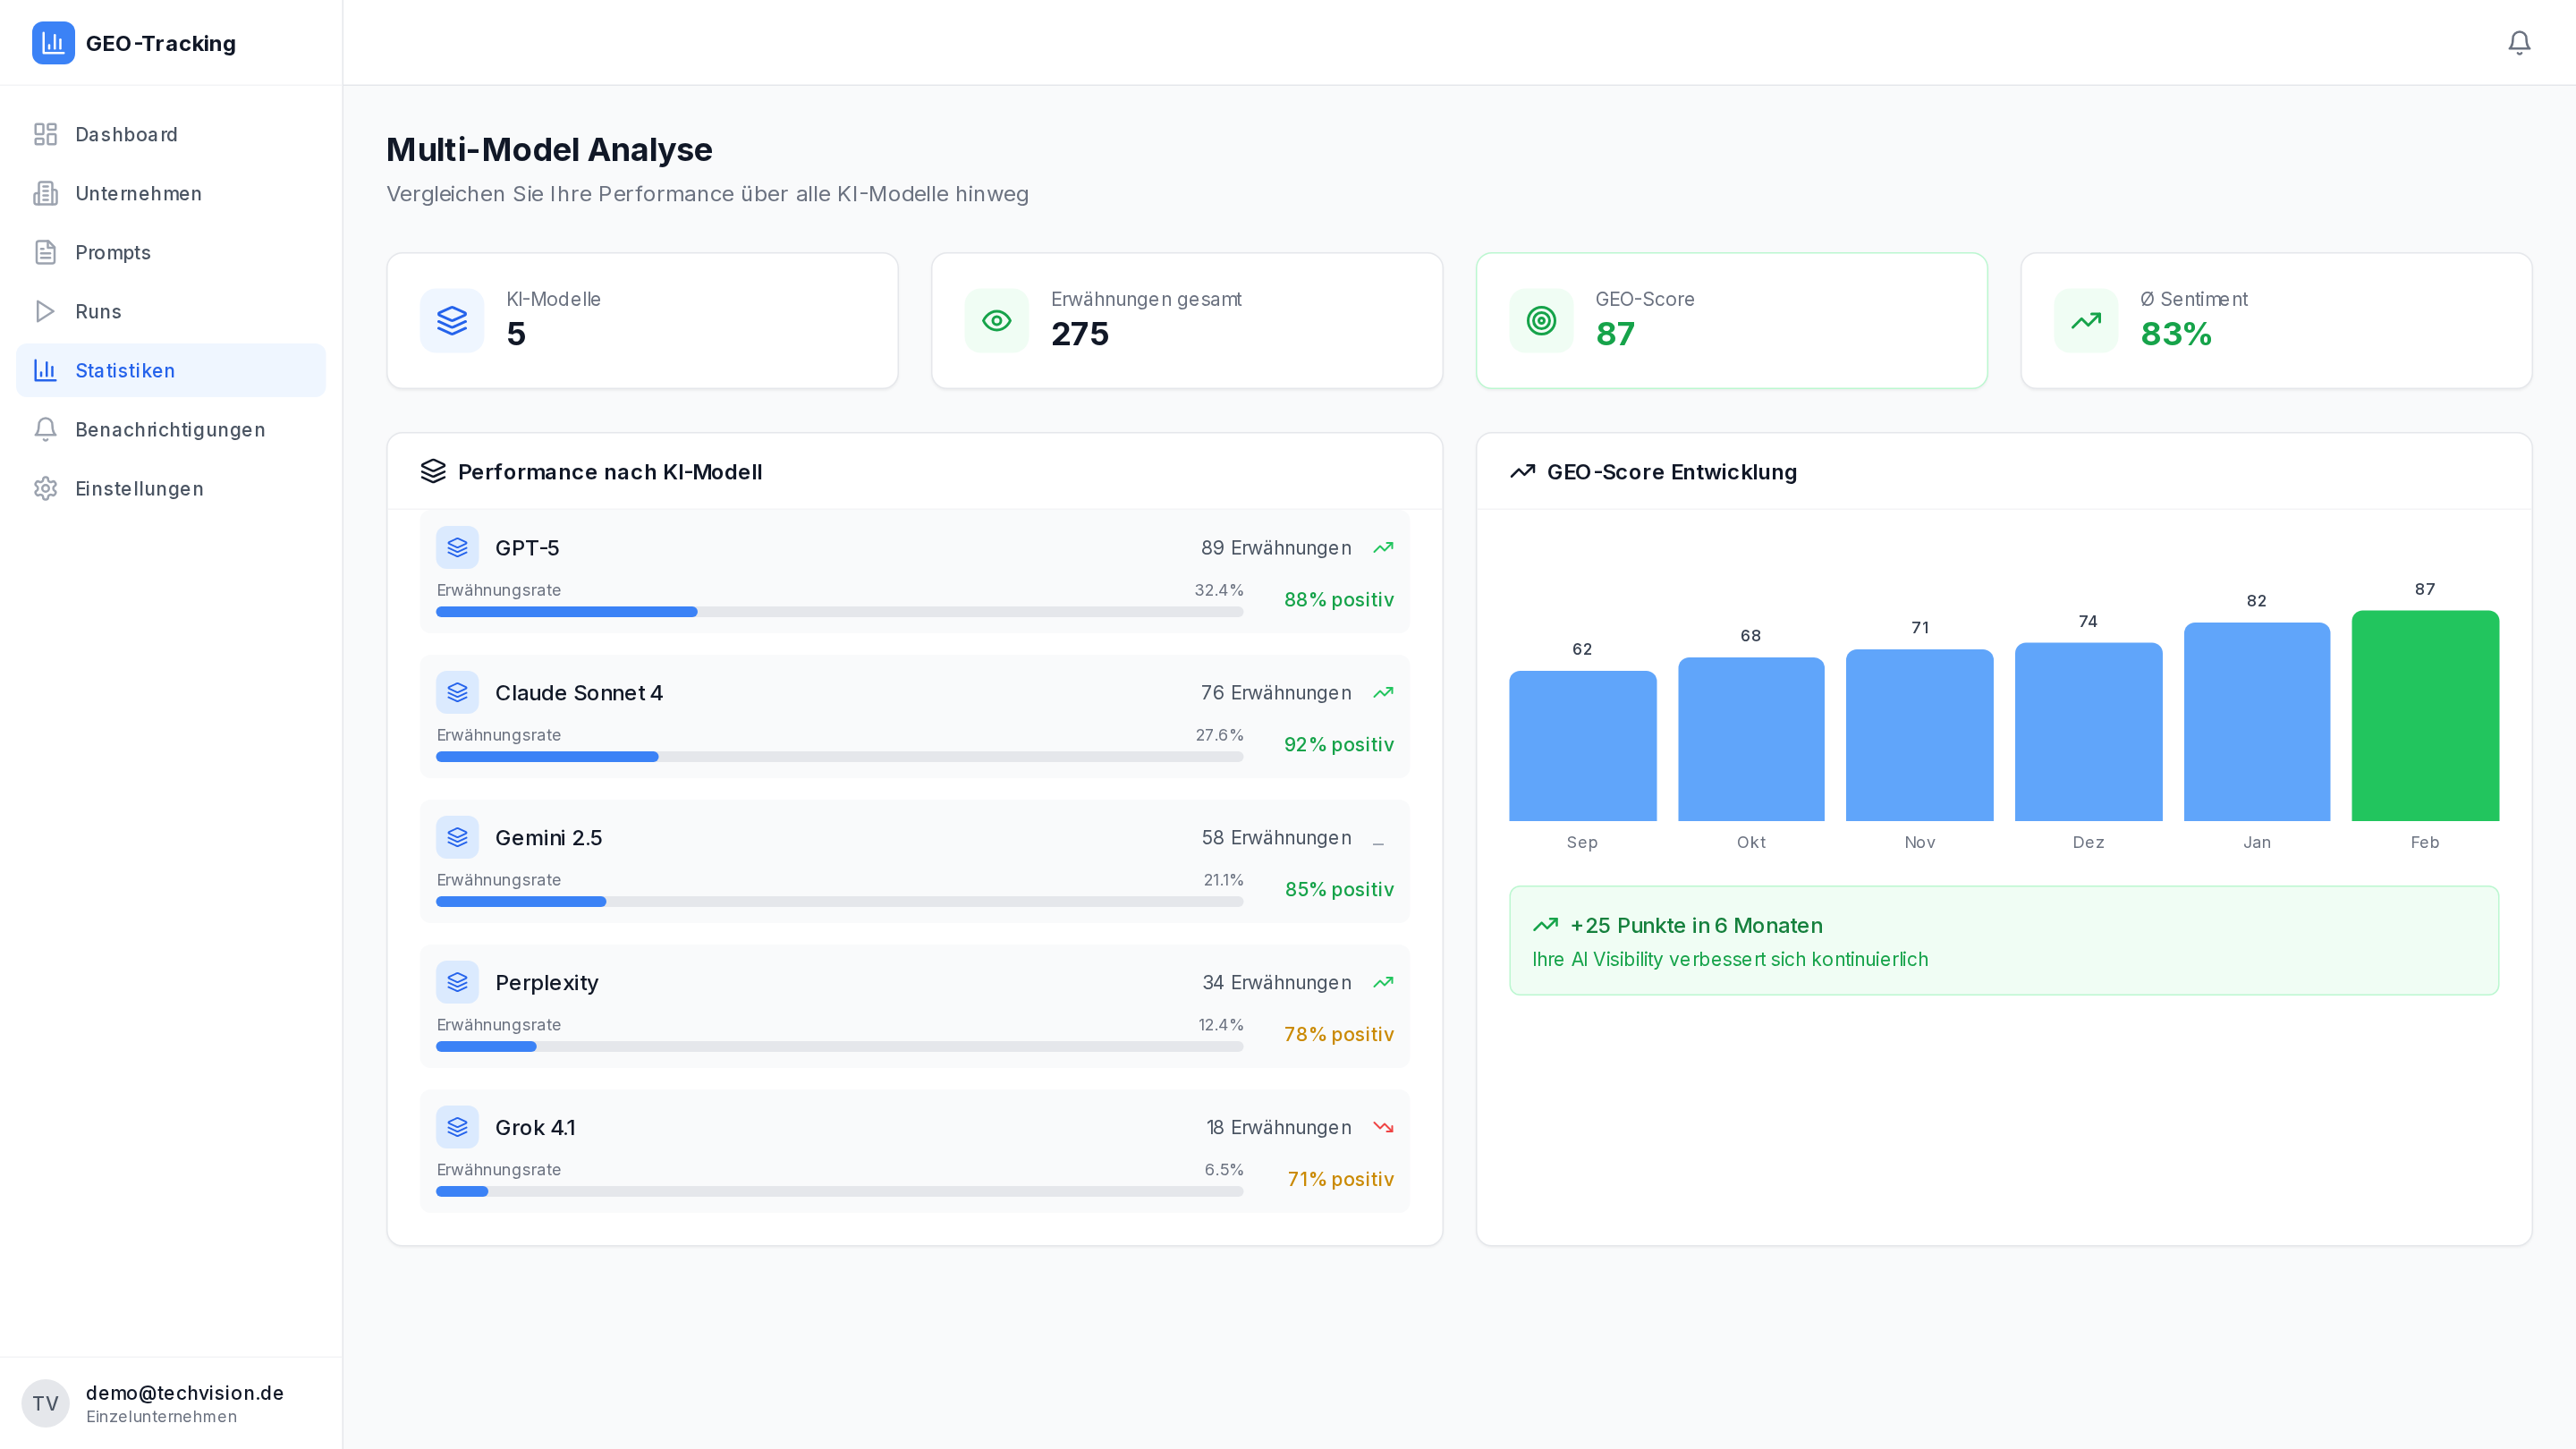Click the GEO-Tracking logo icon
Screen dimensions: 2576x1449
tap(53, 43)
